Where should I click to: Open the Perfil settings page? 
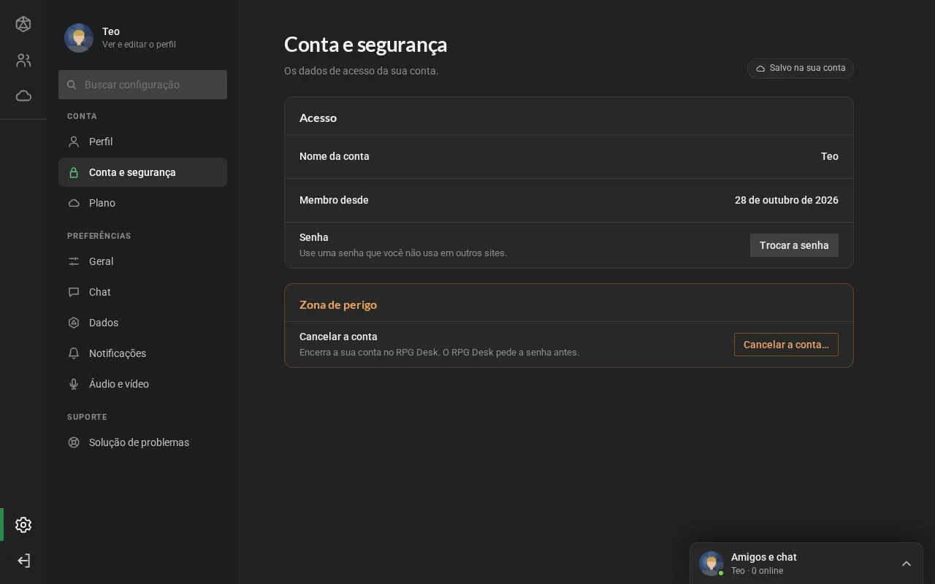pyautogui.click(x=142, y=142)
